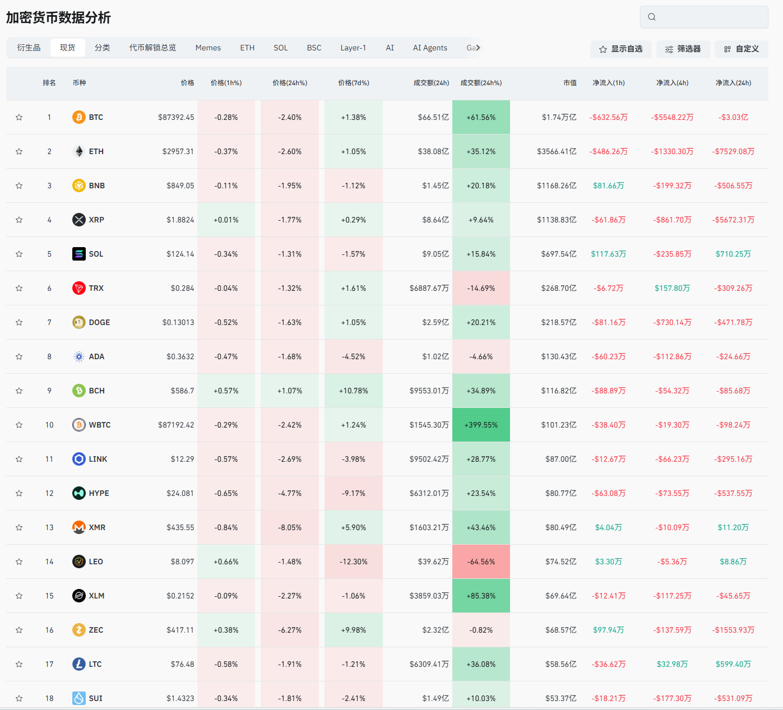Click WBTC's +399.55% volume change cell
783x710 pixels.
481,425
